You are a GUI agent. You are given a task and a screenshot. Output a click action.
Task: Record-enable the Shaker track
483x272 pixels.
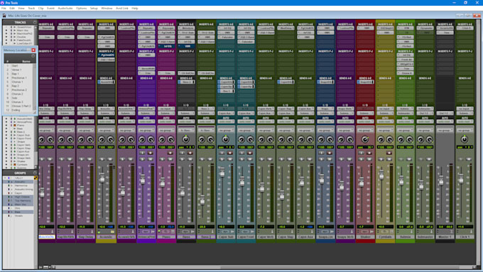tap(369, 153)
